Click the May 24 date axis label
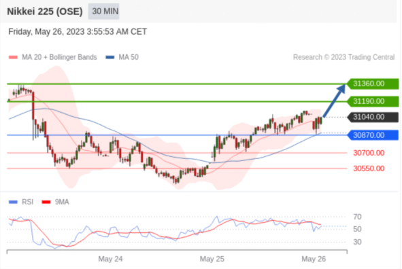402x269 pixels. coord(110,259)
